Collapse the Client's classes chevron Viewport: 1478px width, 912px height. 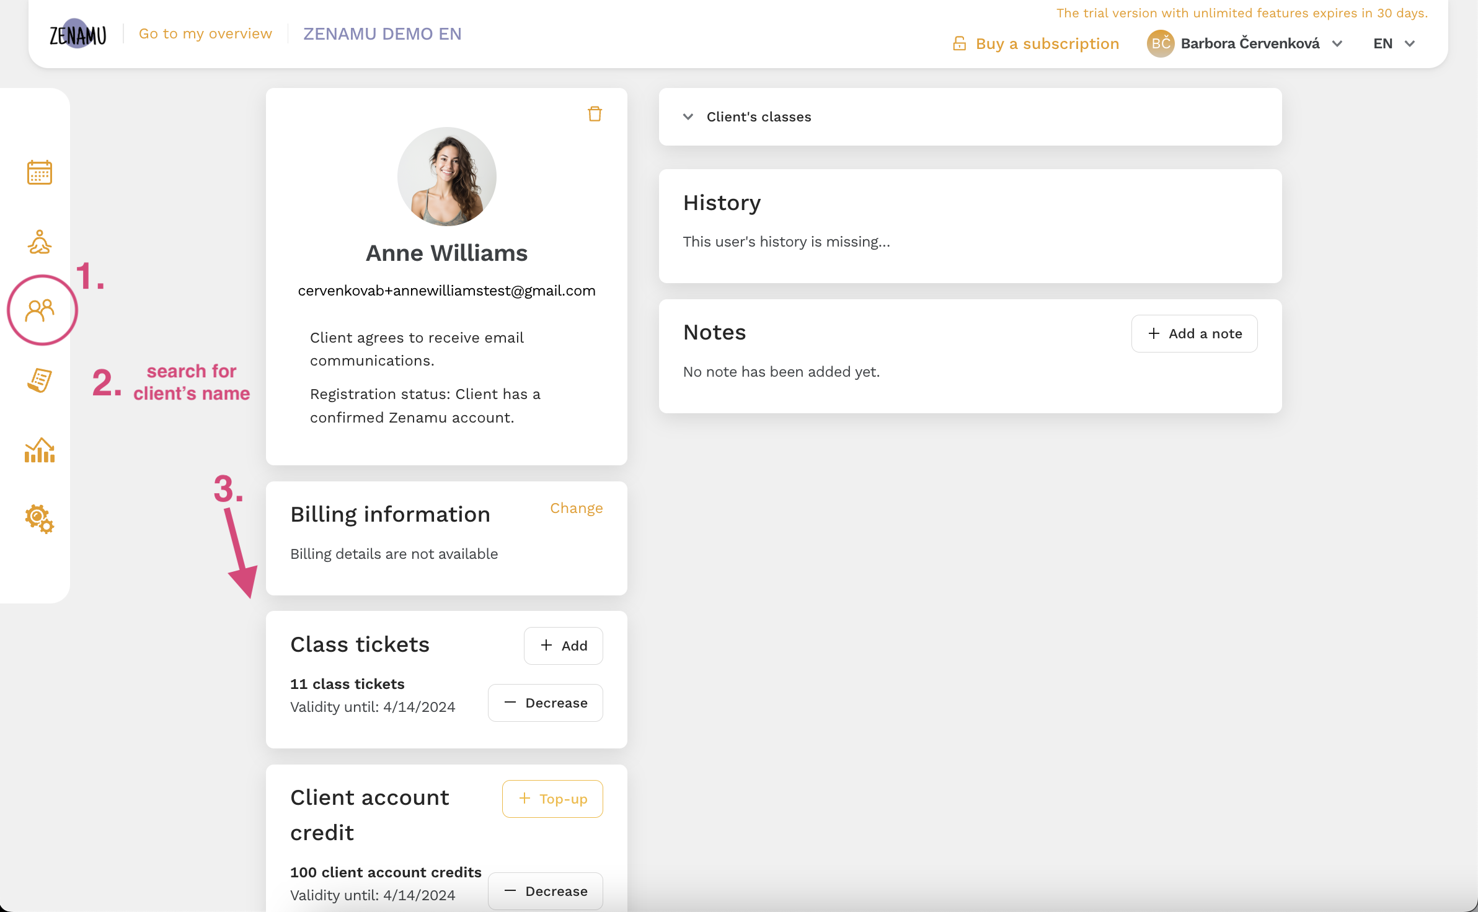pos(688,116)
